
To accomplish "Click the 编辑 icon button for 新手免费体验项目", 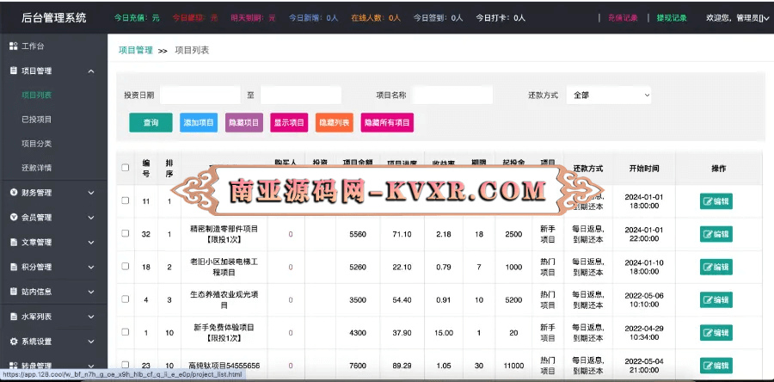I will click(716, 333).
